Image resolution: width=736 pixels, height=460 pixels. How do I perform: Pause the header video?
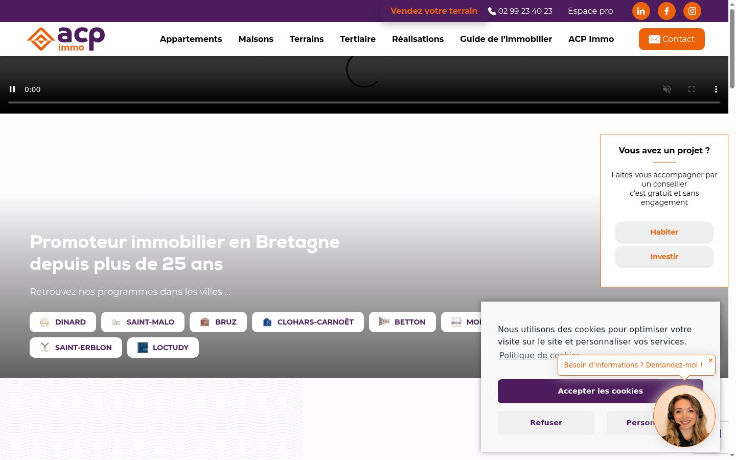pyautogui.click(x=12, y=89)
